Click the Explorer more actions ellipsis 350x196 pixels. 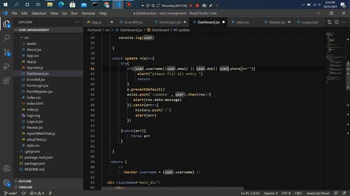coord(77,22)
